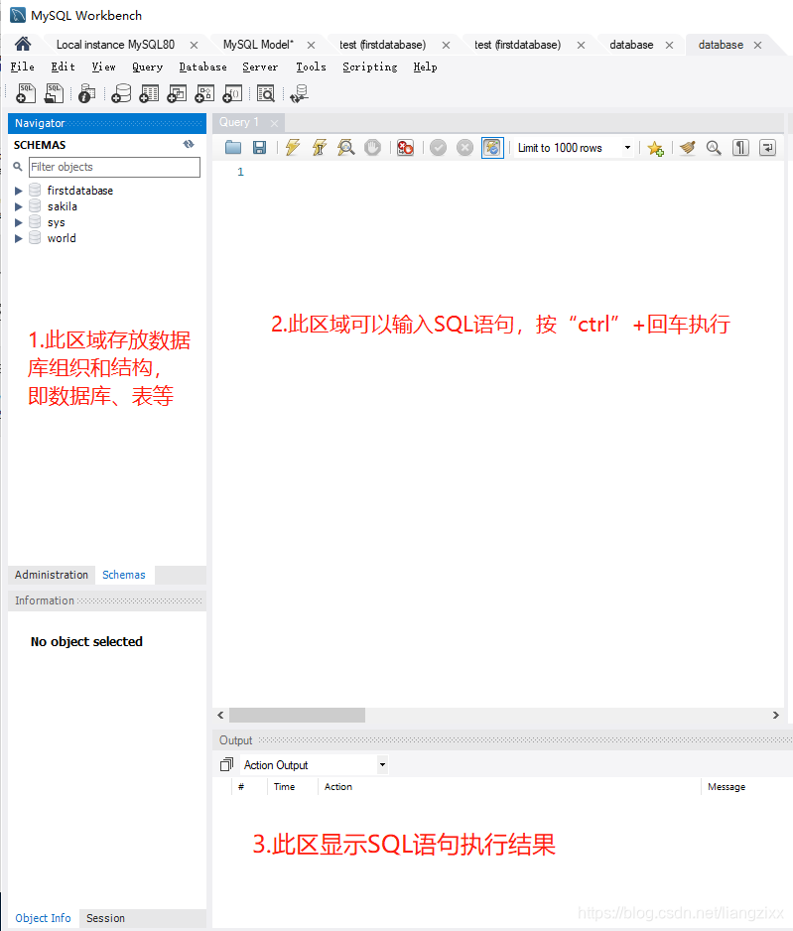
Task: Open the object inspector info icon
Action: tap(86, 93)
